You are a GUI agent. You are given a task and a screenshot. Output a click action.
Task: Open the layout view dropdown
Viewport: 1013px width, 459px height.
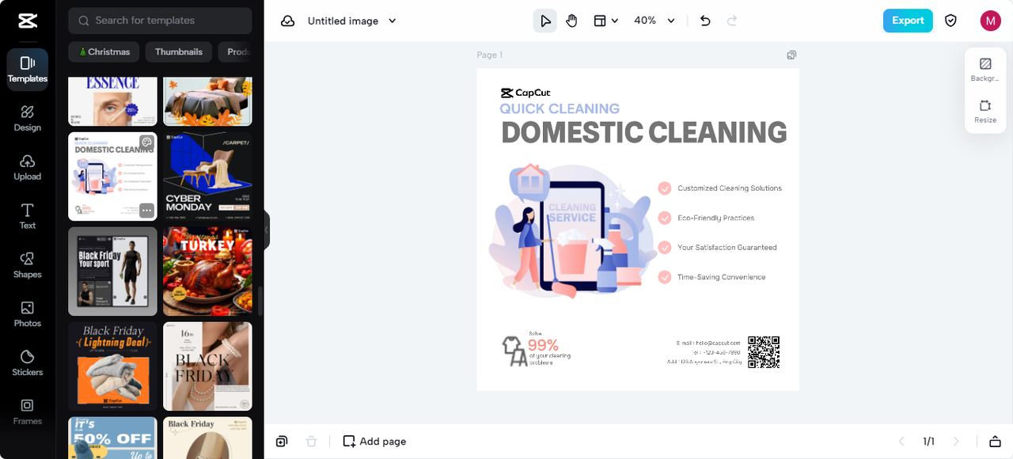click(606, 21)
